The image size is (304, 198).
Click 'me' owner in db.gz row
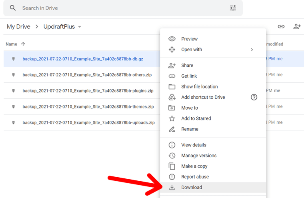tap(279, 59)
